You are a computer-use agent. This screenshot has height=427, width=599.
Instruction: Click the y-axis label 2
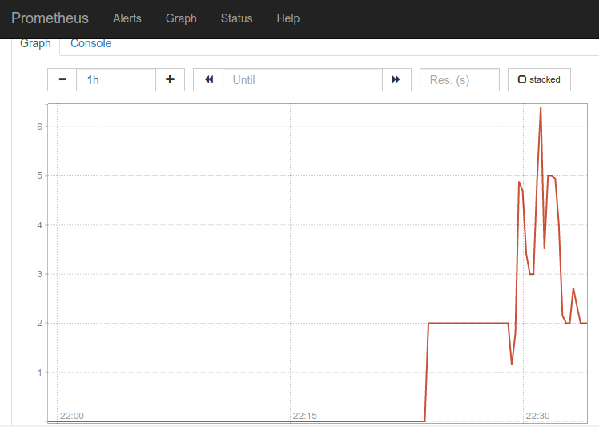(40, 323)
